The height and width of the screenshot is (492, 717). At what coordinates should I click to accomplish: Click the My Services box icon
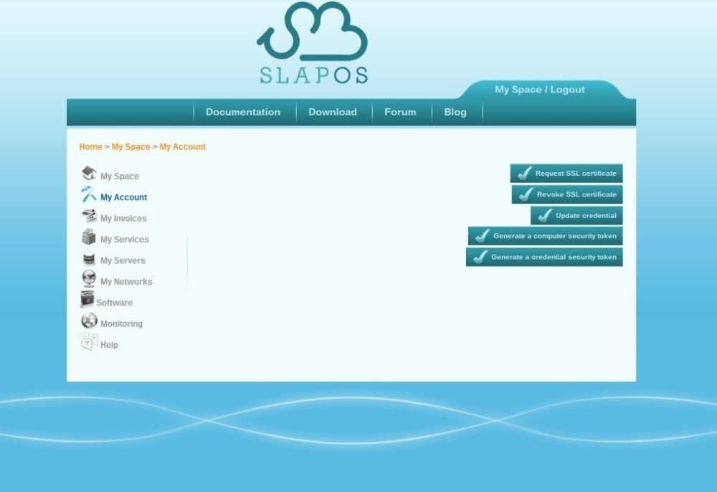point(89,237)
